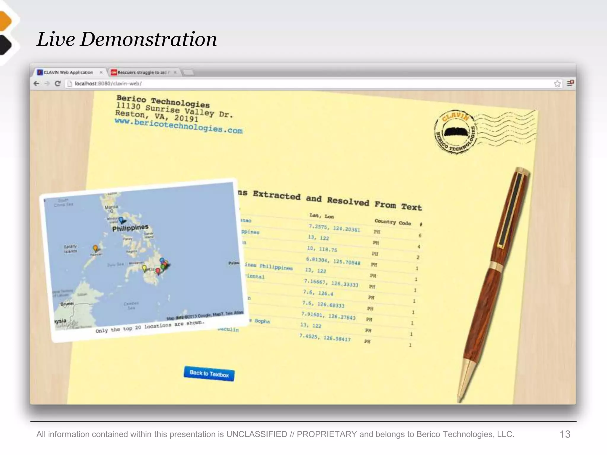Reload the page with refresh icon

[x=58, y=84]
